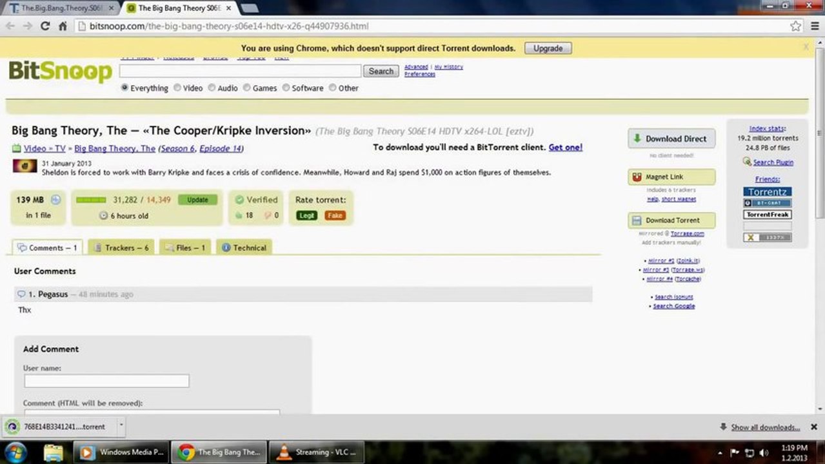Select the Other search filter
This screenshot has width=825, height=464.
pos(332,88)
